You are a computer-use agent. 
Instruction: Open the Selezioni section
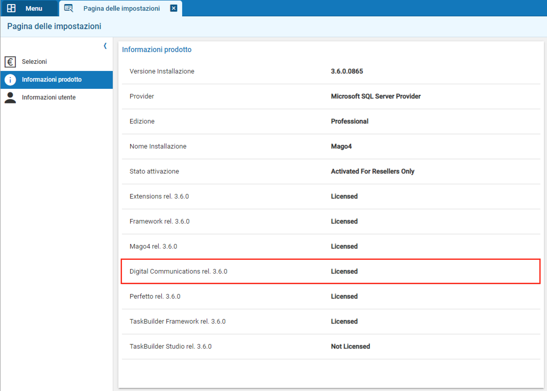point(57,62)
